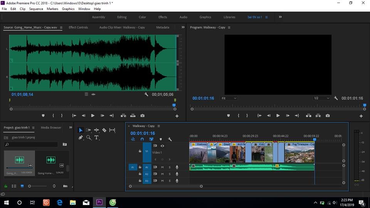Select the Pen tool
Image resolution: width=370 pixels, height=208 pixels.
[x=81, y=137]
